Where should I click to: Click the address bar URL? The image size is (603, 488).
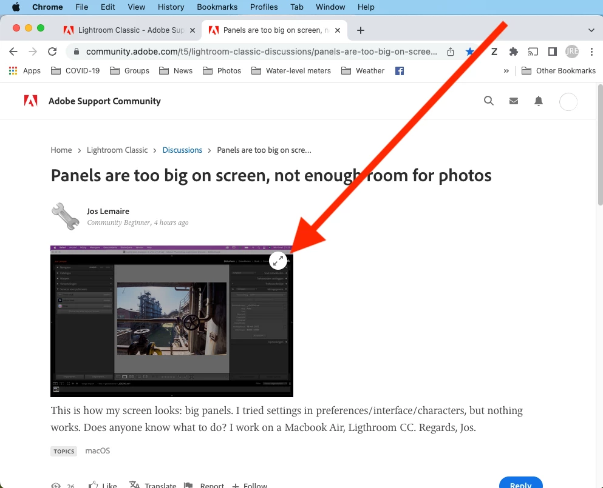pos(262,52)
